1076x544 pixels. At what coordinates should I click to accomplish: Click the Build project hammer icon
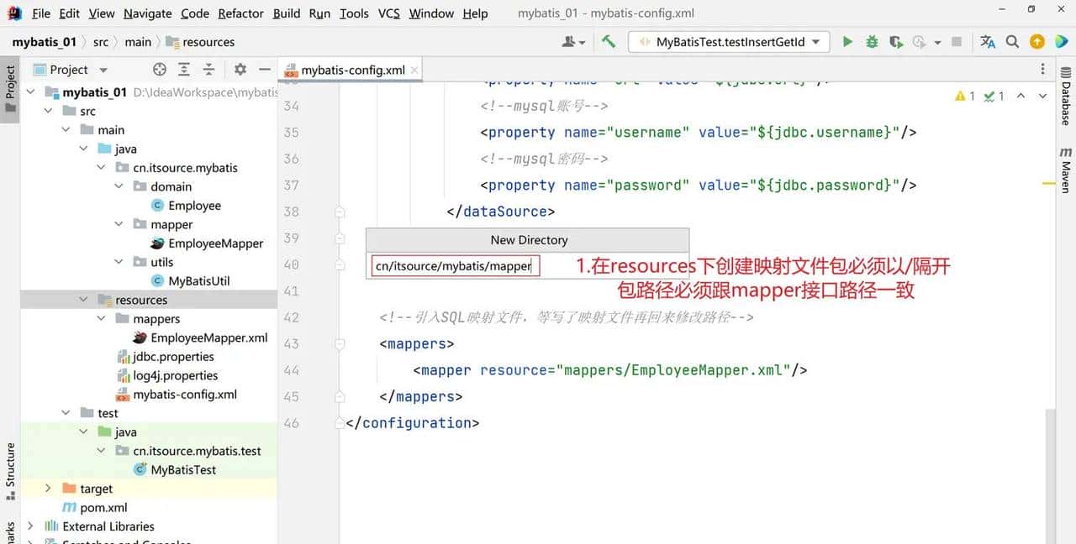point(609,42)
